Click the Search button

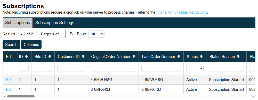pos(11,45)
